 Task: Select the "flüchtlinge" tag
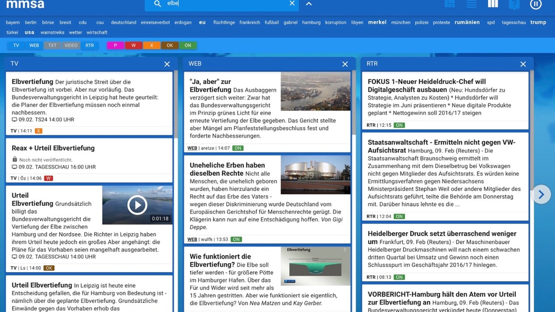[x=224, y=23]
